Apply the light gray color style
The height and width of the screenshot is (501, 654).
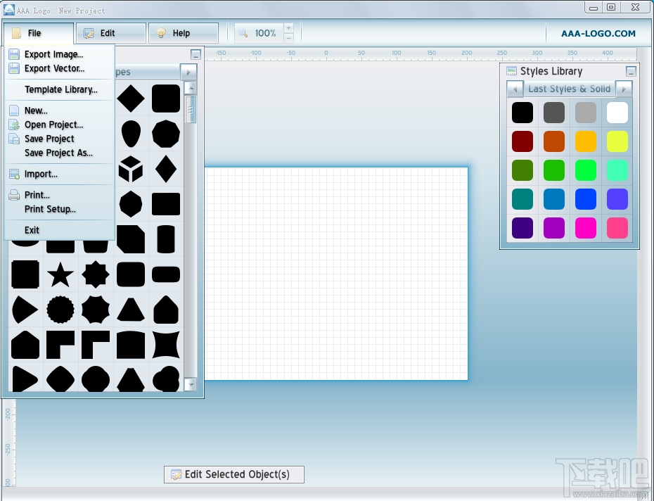pyautogui.click(x=586, y=113)
